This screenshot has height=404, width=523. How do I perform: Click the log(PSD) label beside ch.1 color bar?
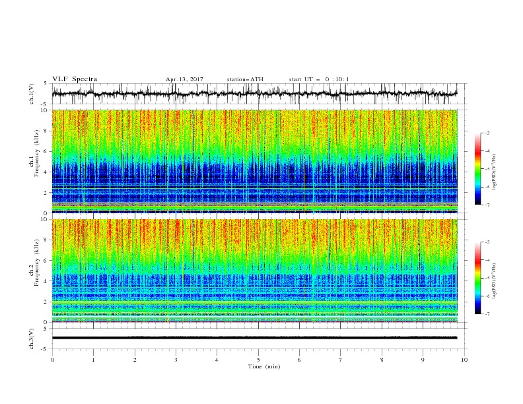495,172
